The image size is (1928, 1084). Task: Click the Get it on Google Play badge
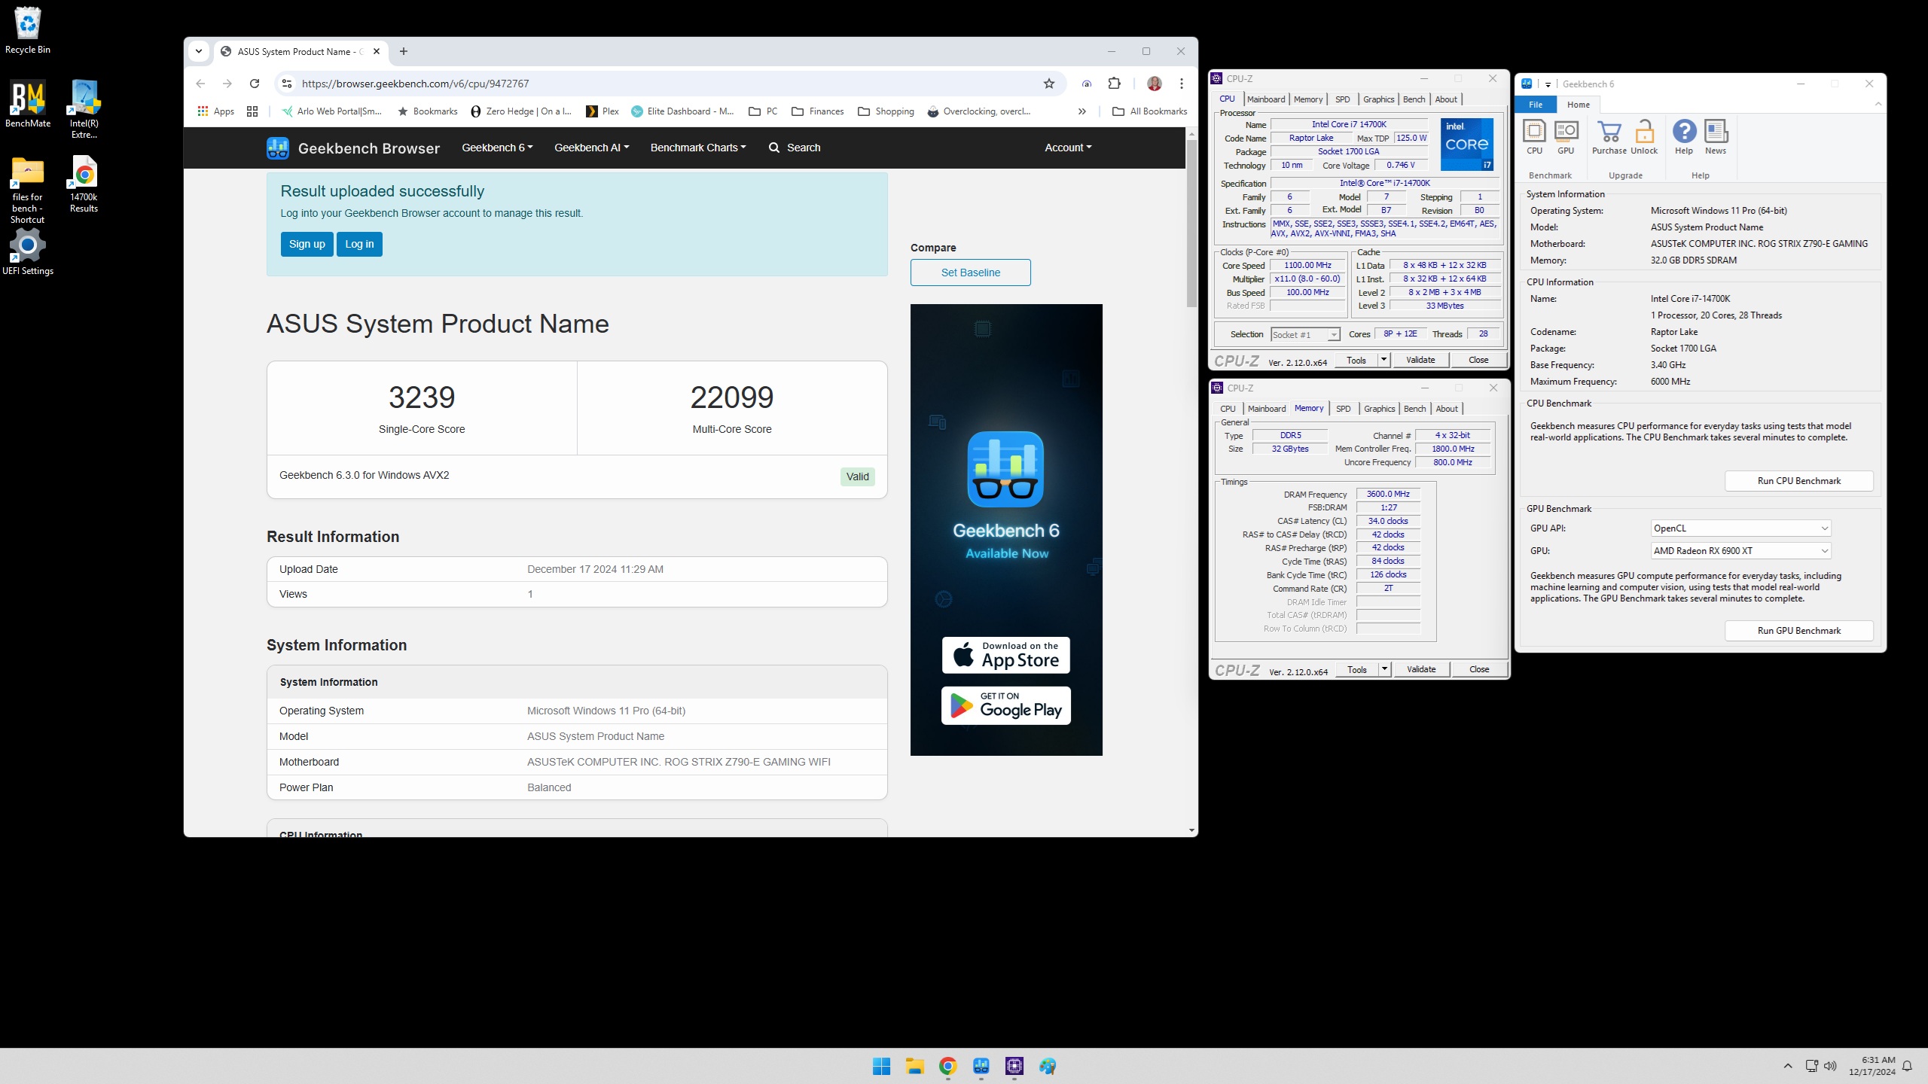[1005, 706]
